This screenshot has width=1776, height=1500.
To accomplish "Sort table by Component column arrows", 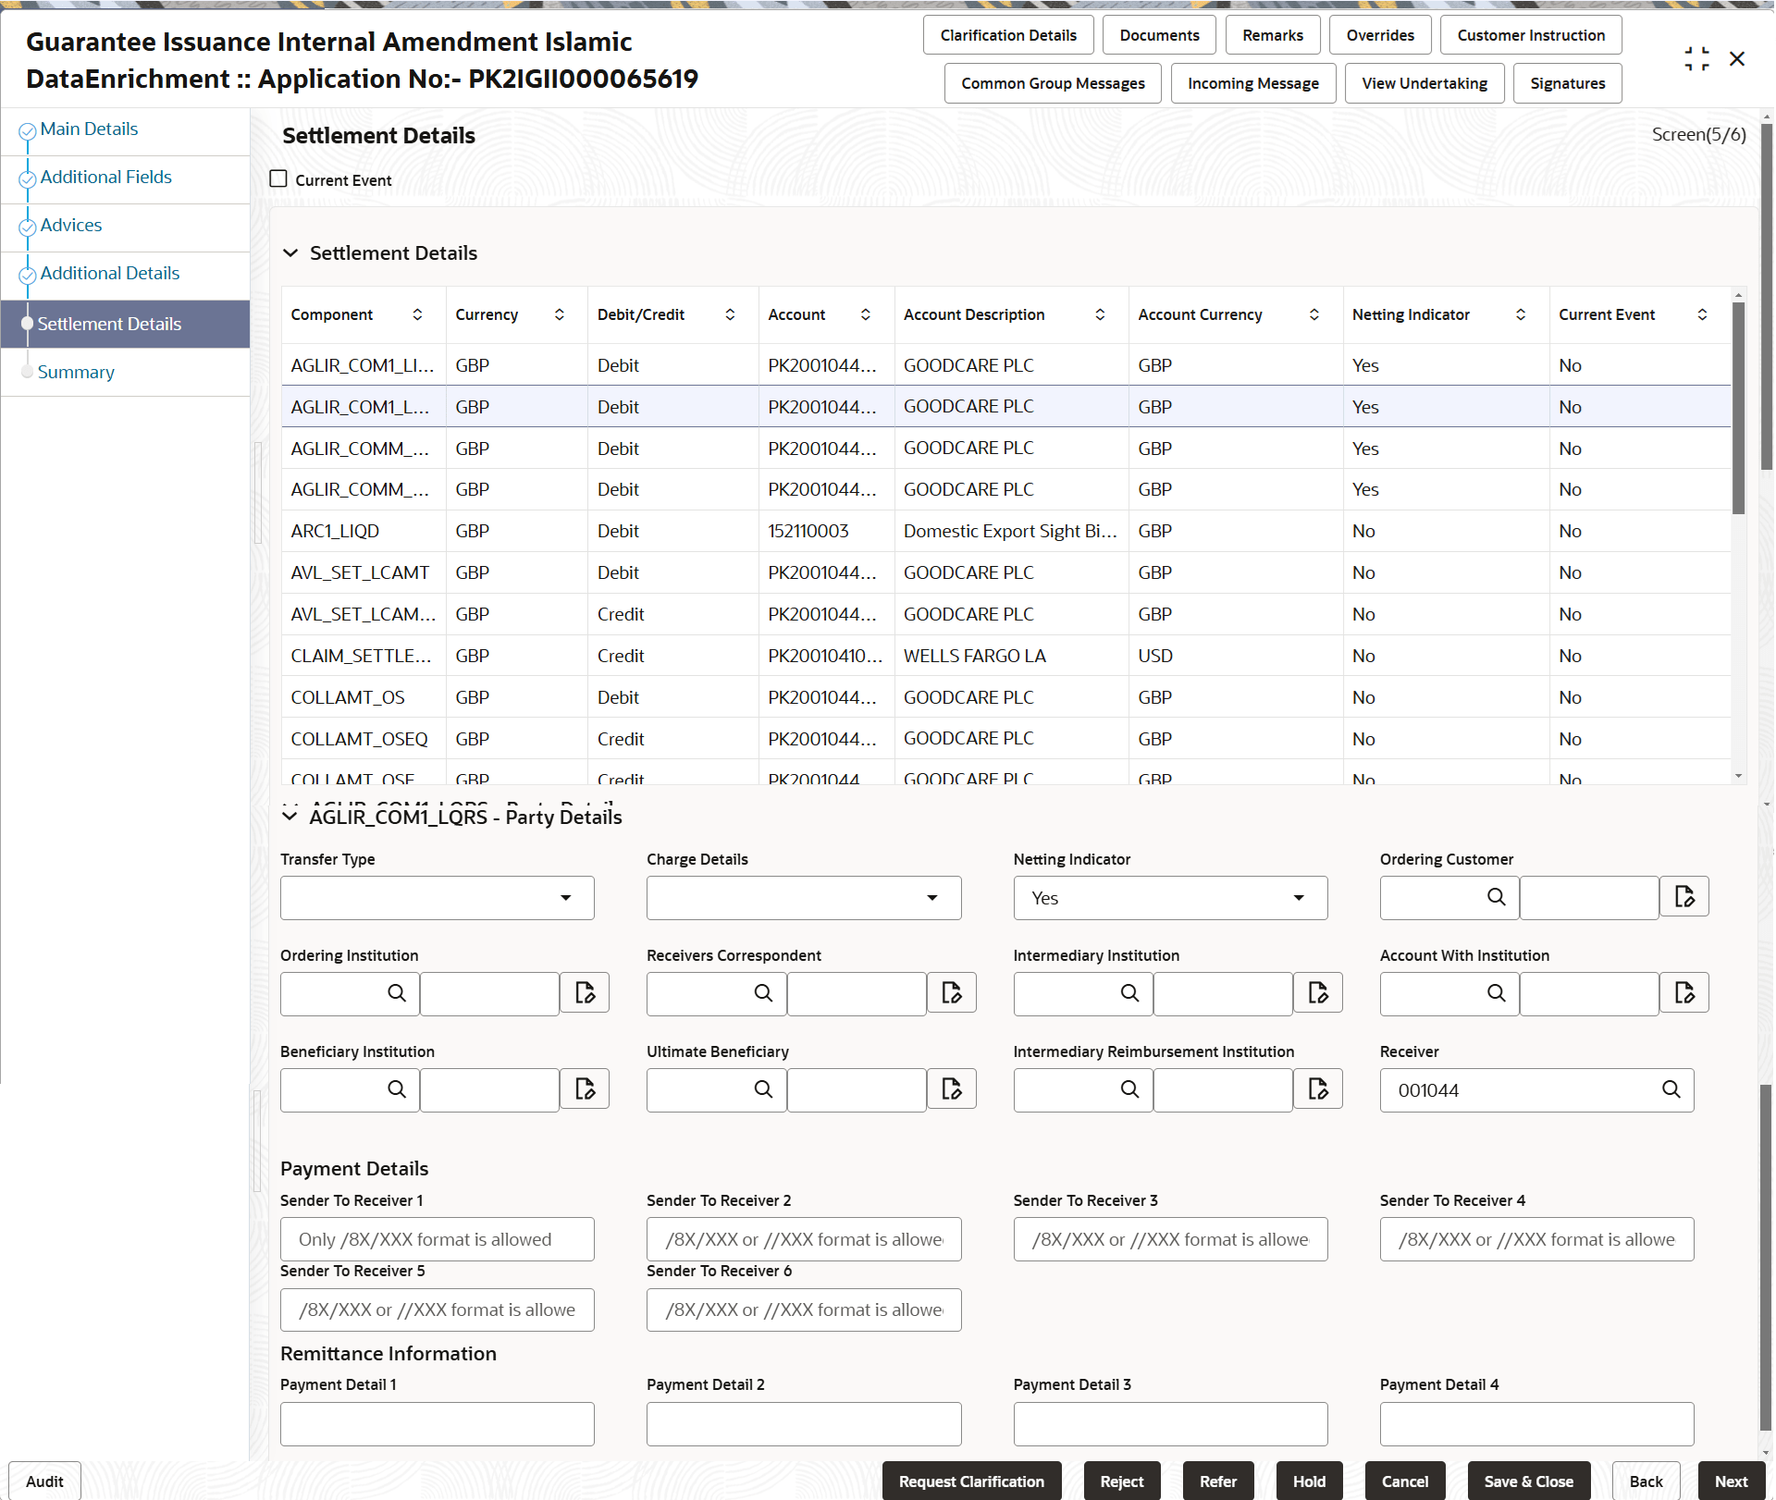I will [x=417, y=314].
